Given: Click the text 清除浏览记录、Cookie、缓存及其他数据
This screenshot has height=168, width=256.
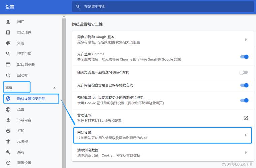Looking at the screenshot, I should (x=109, y=155).
